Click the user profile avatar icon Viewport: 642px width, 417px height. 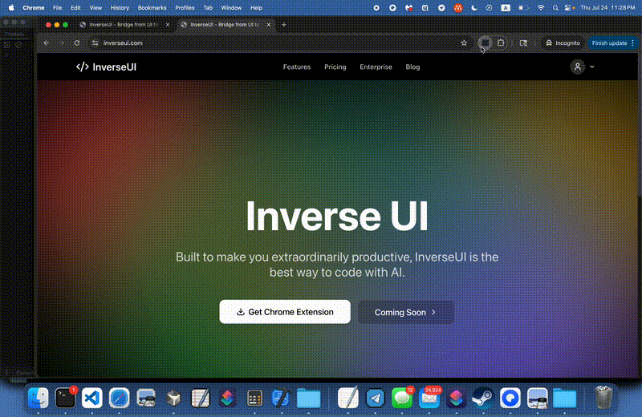pos(577,67)
